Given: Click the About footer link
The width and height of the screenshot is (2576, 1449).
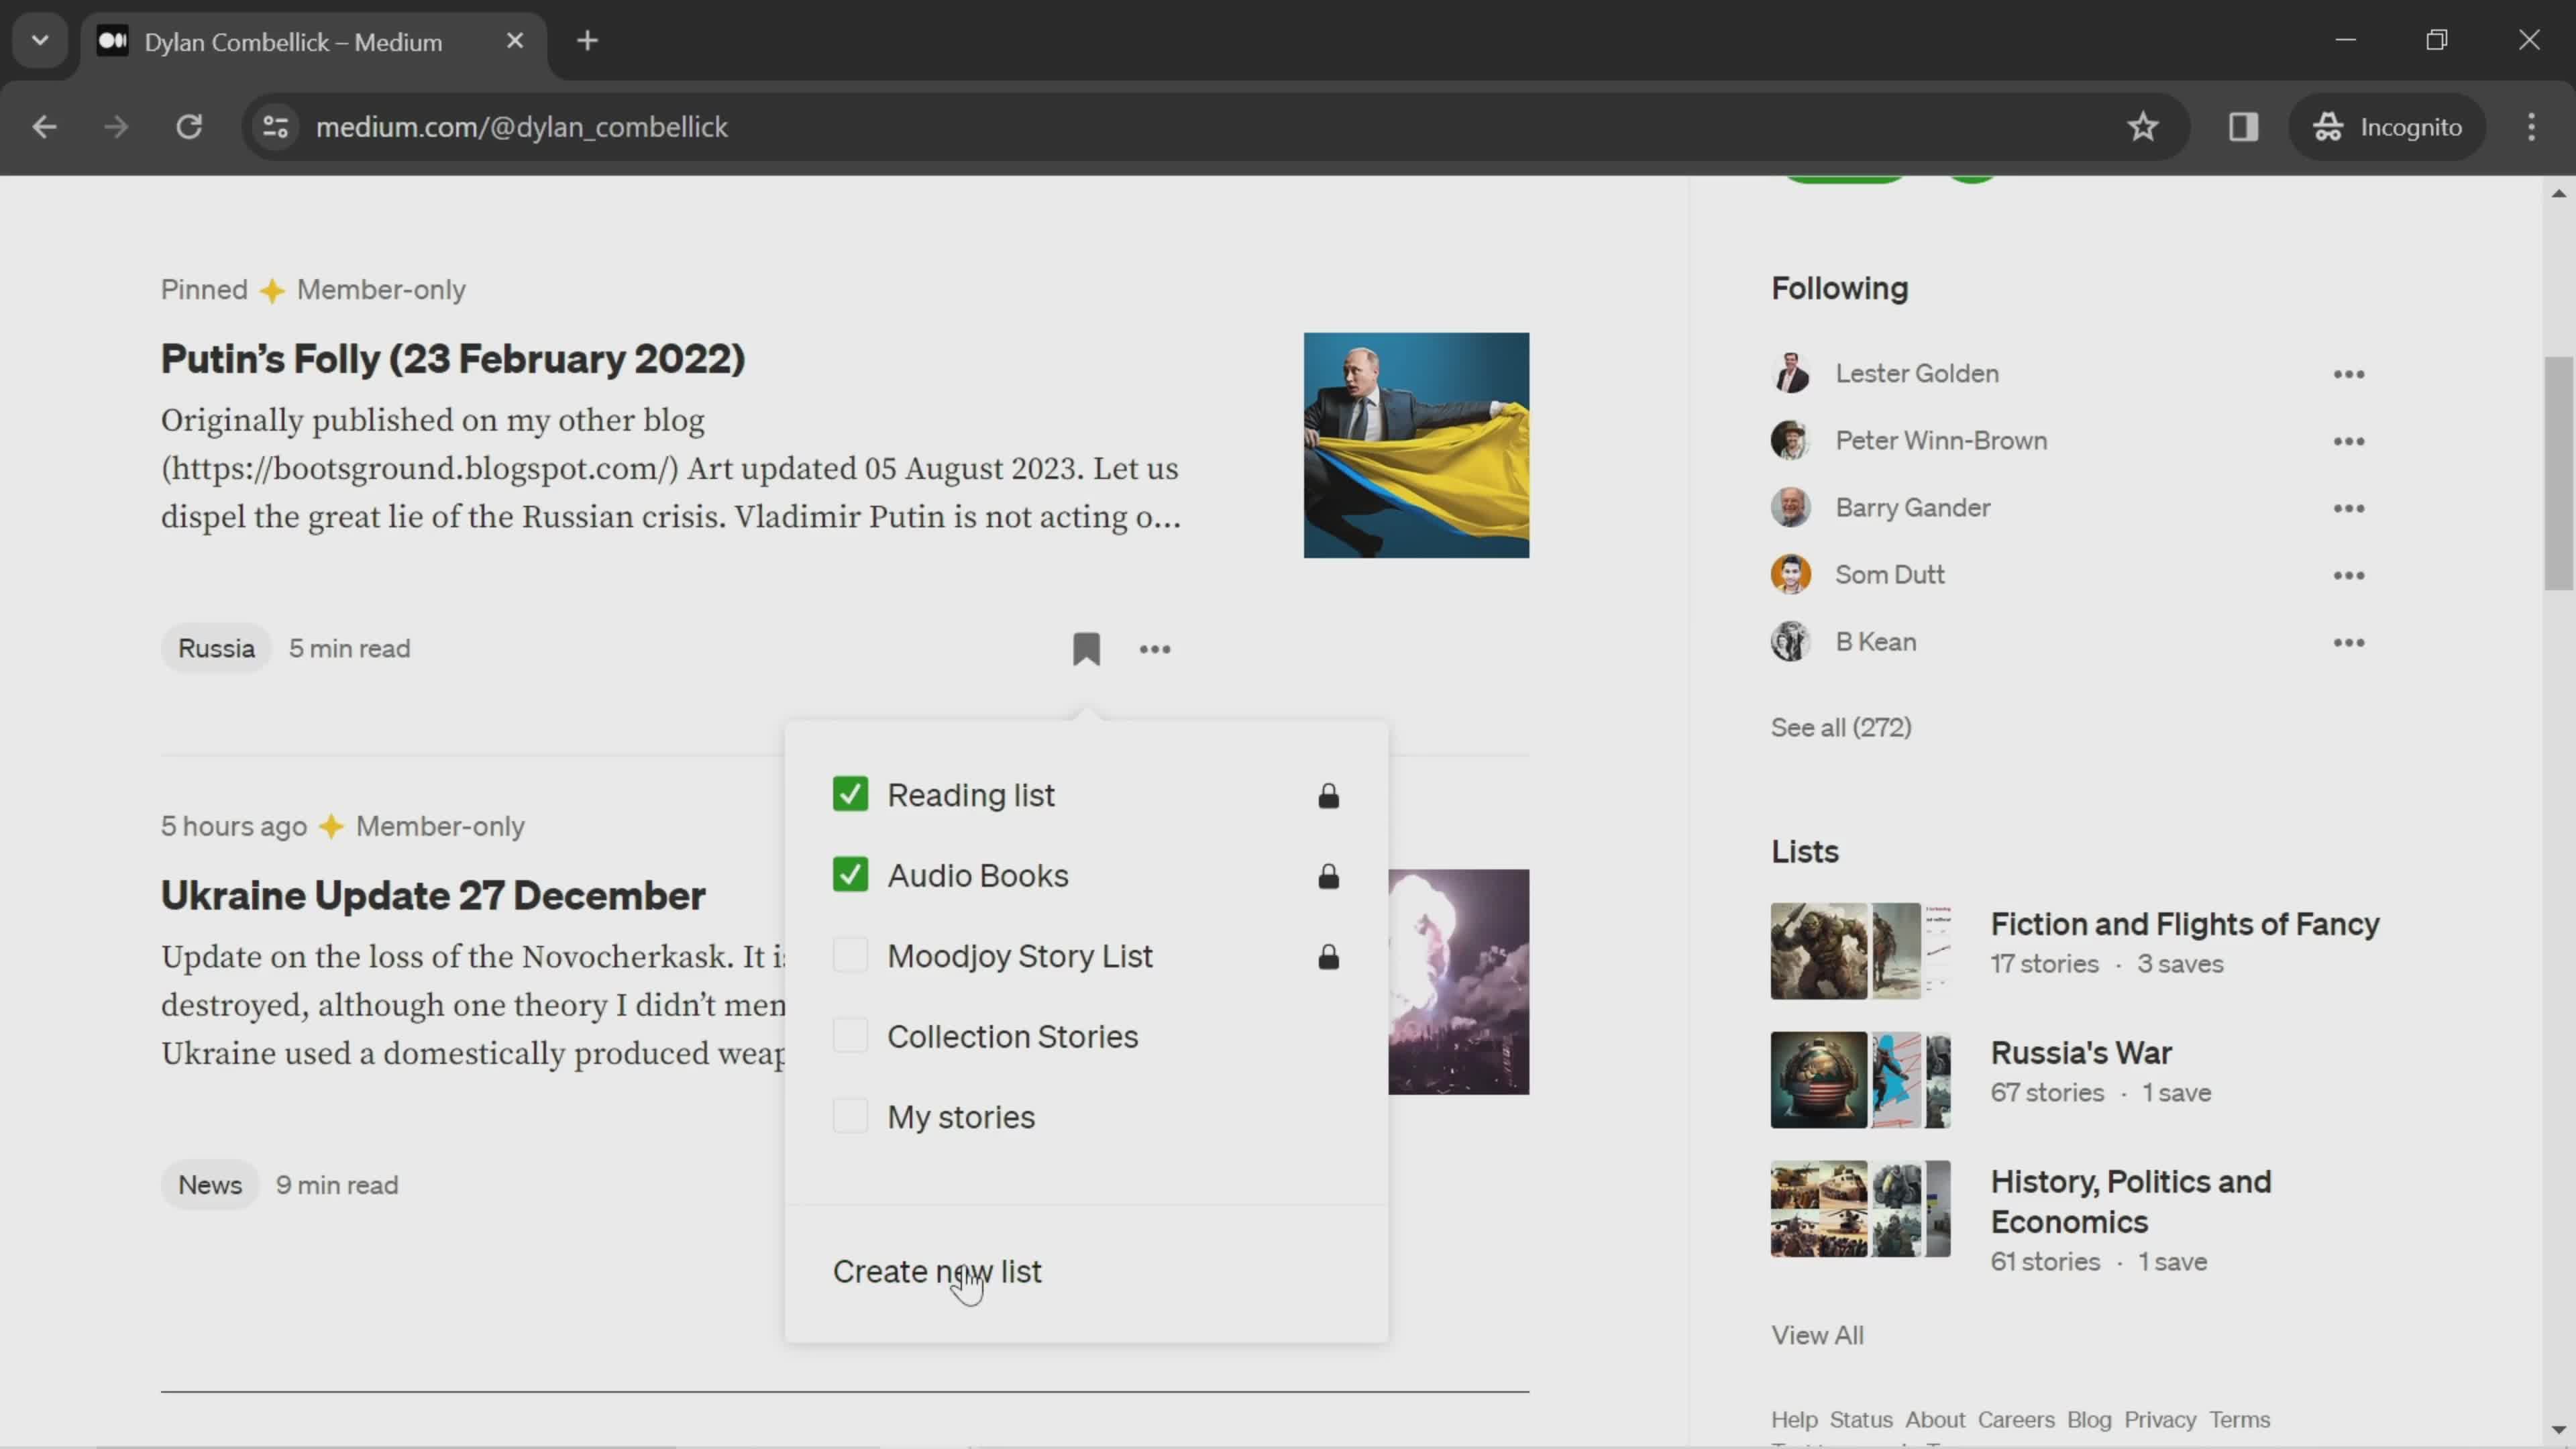Looking at the screenshot, I should pos(1935,1420).
